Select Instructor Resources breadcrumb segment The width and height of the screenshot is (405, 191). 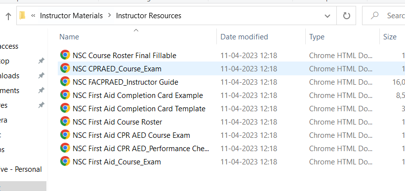(x=149, y=16)
